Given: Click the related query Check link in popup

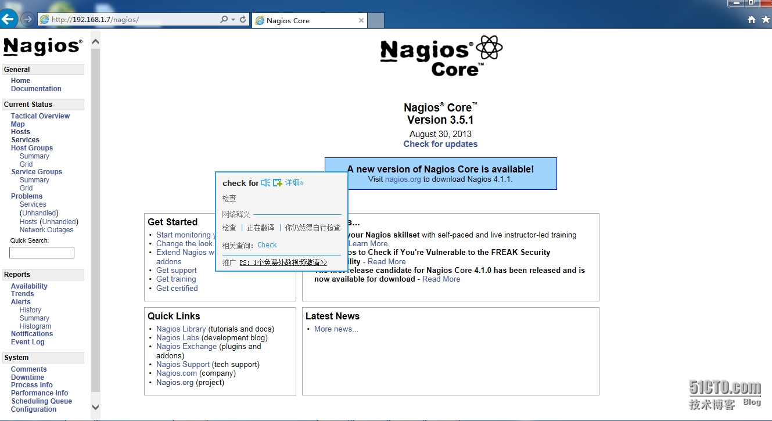Looking at the screenshot, I should click(267, 245).
